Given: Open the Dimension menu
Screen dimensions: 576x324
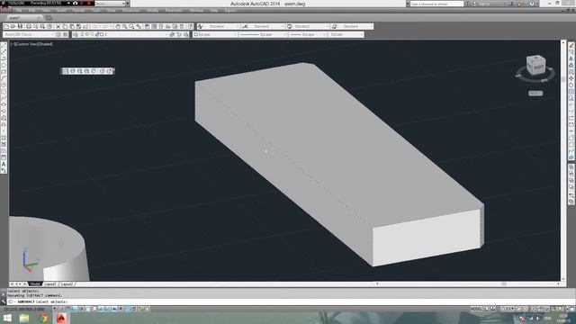Looking at the screenshot, I should point(130,11).
